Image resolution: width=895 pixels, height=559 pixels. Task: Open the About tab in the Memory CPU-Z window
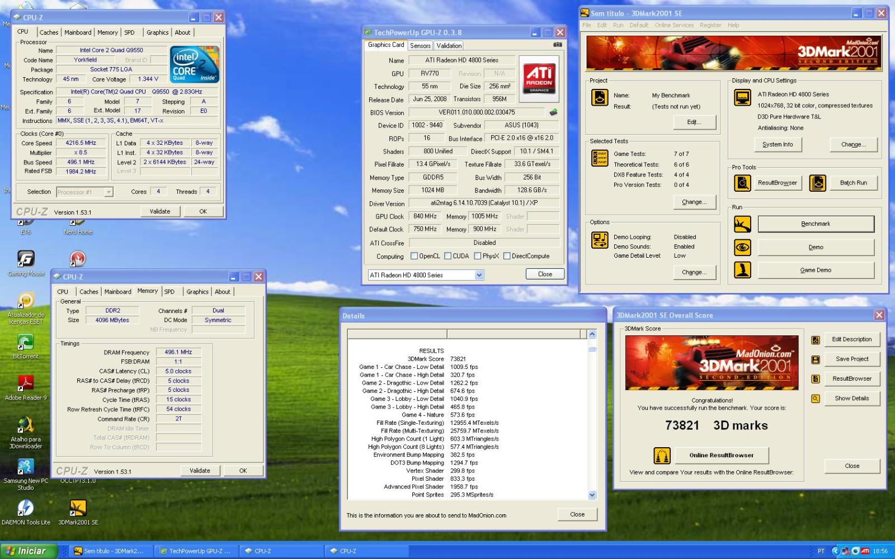223,292
